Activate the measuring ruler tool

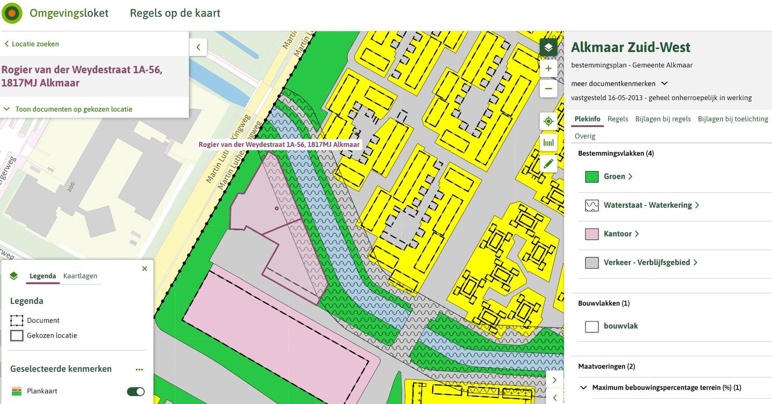click(548, 143)
